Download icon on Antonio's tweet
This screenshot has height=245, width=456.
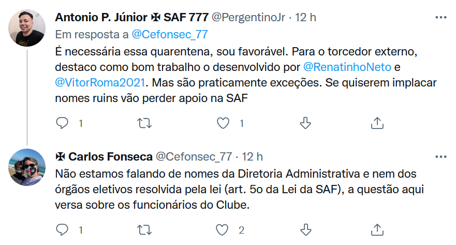[305, 123]
